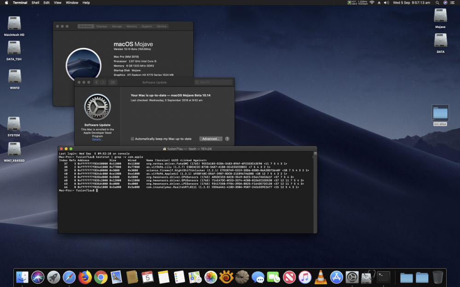The height and width of the screenshot is (287, 460).
Task: Open the Edit menu
Action: 46,3
